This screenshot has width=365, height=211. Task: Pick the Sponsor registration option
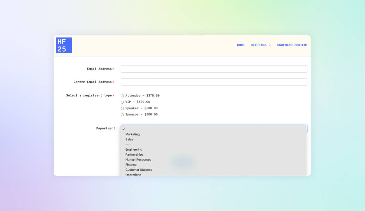pyautogui.click(x=122, y=114)
